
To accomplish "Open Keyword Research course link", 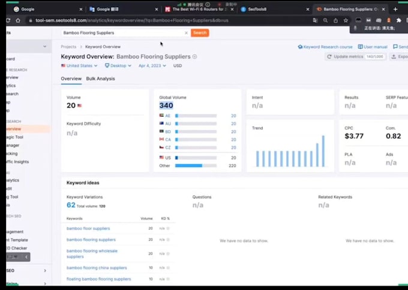I will [325, 47].
